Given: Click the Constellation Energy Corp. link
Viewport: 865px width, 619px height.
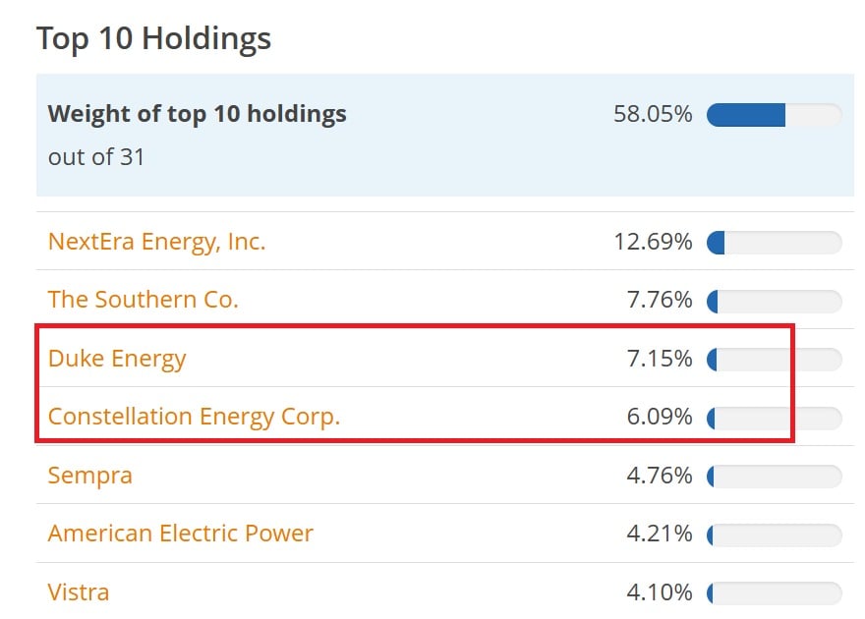Looking at the screenshot, I should (195, 417).
